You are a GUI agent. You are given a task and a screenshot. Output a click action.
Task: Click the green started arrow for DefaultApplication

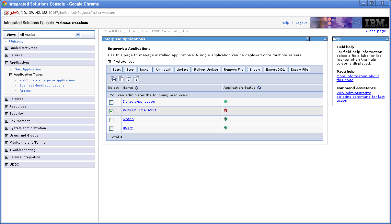[x=225, y=102]
